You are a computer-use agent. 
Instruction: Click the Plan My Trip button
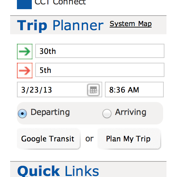point(129,139)
